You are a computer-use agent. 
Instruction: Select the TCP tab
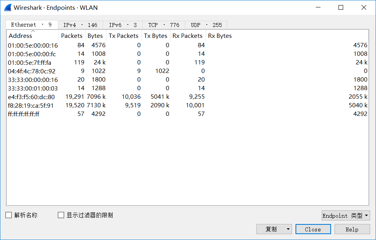(164, 25)
